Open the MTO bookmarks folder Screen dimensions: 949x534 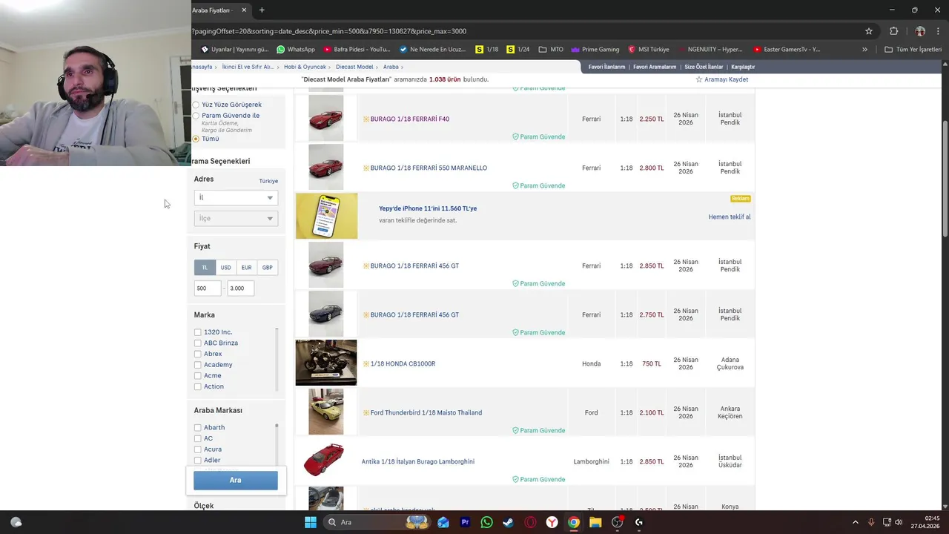pos(551,50)
